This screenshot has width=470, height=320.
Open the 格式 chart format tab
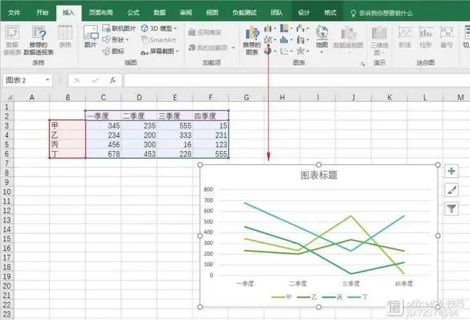point(330,13)
